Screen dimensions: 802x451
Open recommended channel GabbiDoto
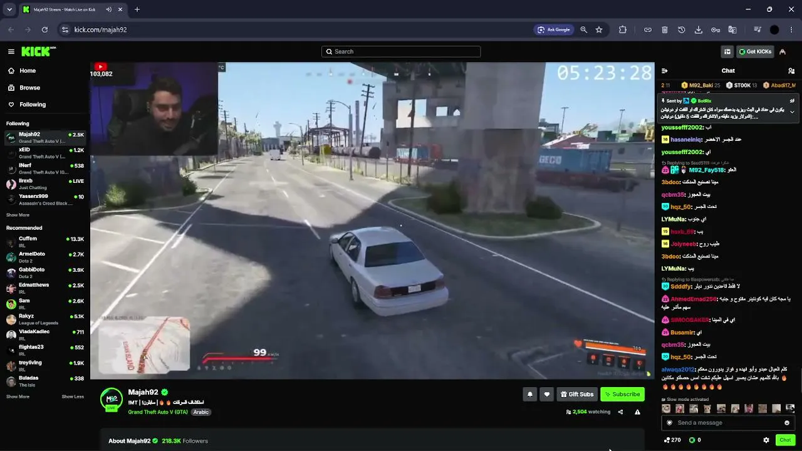point(44,272)
